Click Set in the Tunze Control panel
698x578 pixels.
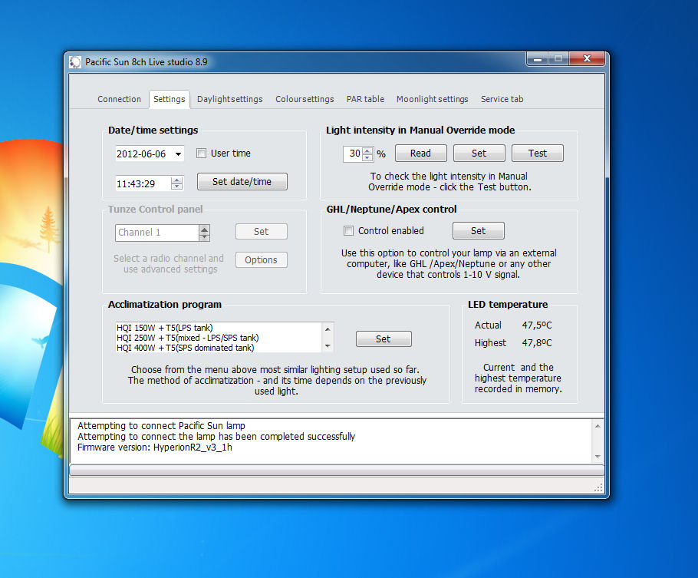pyautogui.click(x=262, y=232)
